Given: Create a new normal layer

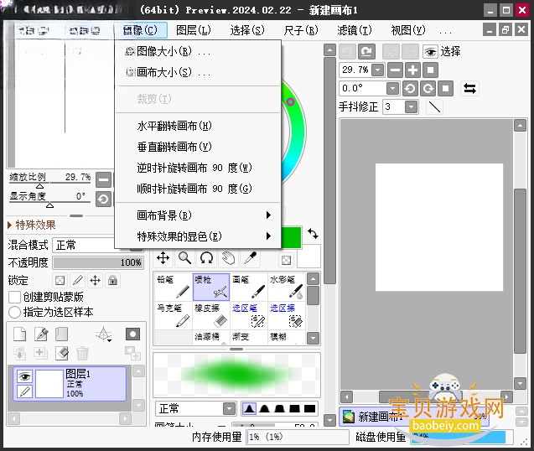Looking at the screenshot, I should click(20, 334).
